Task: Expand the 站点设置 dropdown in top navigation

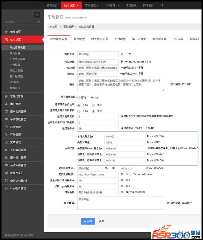Action: (71, 5)
